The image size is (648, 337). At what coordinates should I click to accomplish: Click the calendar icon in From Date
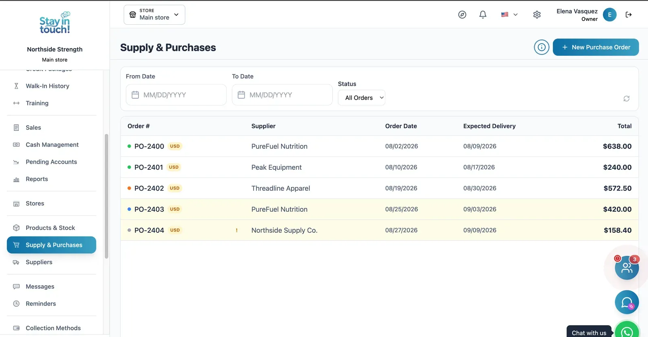pos(135,95)
